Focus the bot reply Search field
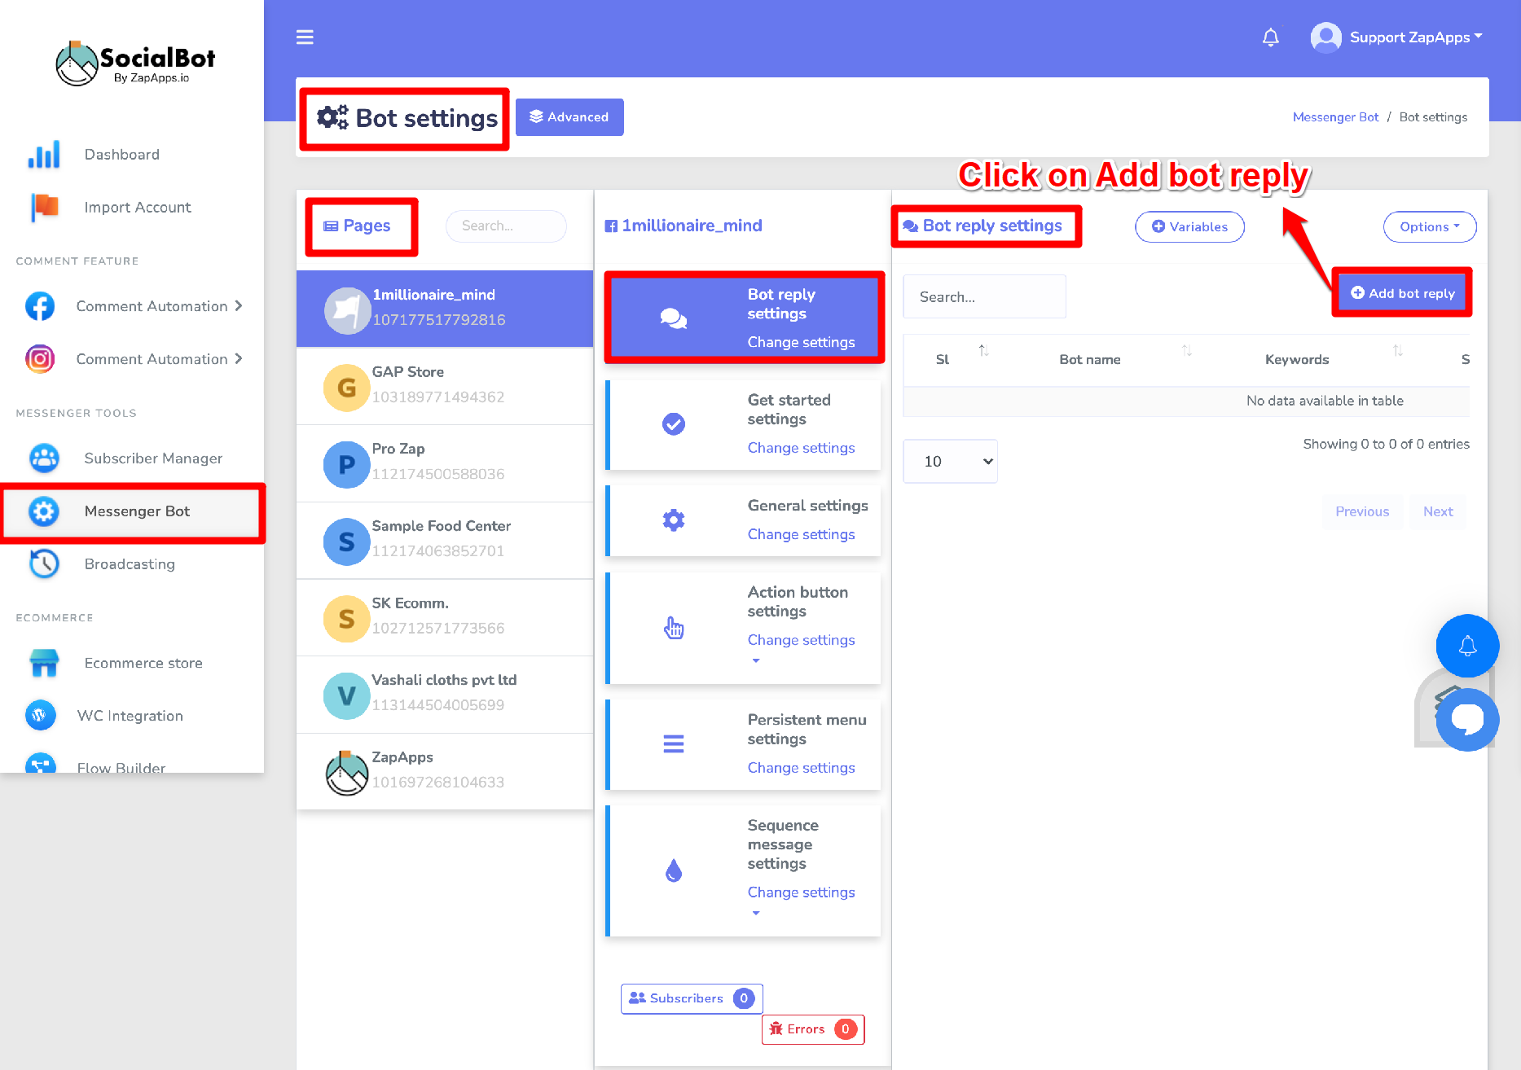 click(984, 296)
